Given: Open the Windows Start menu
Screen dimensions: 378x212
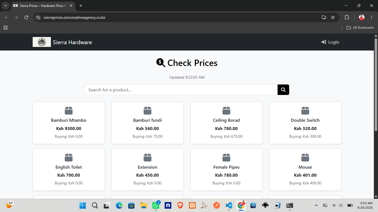Looking at the screenshot, I should (83, 205).
